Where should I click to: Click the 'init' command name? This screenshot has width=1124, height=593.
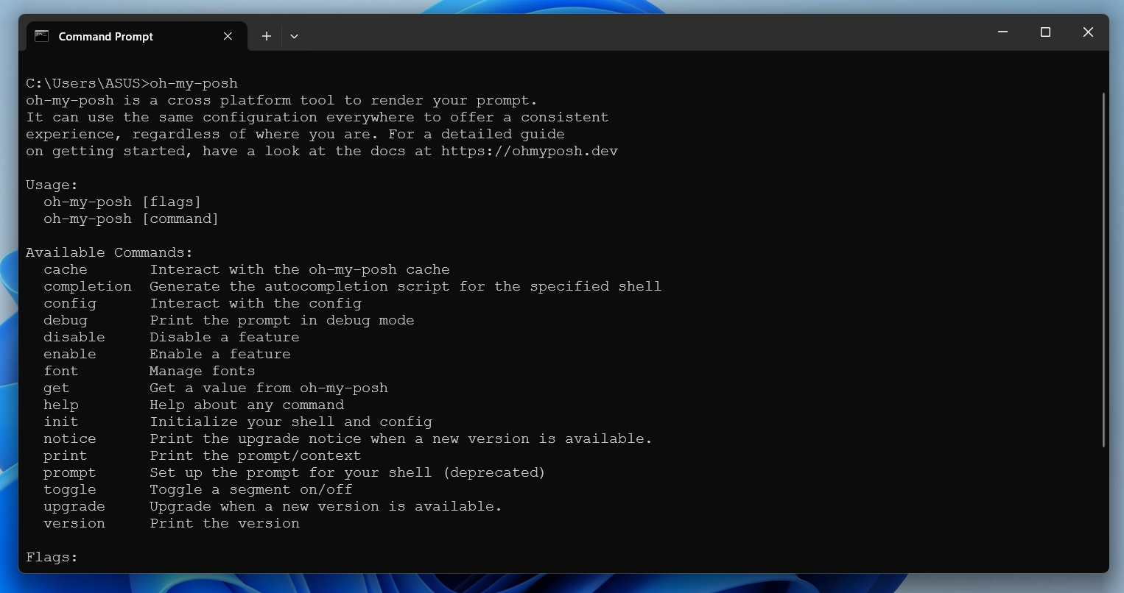(61, 422)
